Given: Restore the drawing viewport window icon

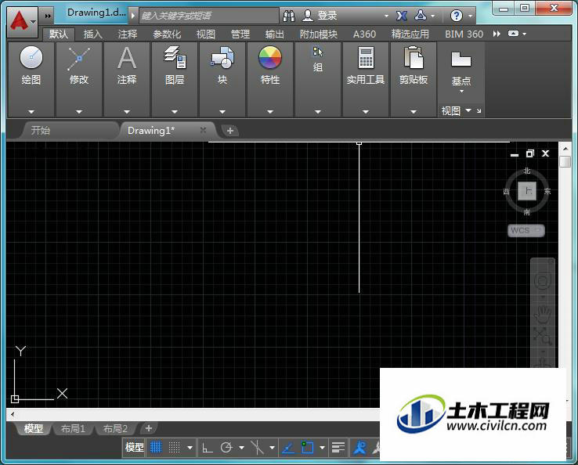Looking at the screenshot, I should click(x=530, y=153).
